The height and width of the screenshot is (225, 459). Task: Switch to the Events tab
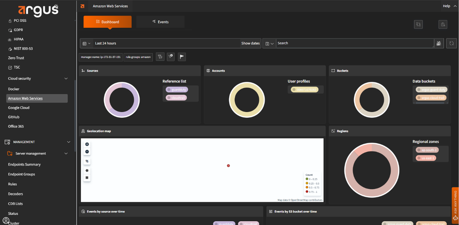[160, 22]
